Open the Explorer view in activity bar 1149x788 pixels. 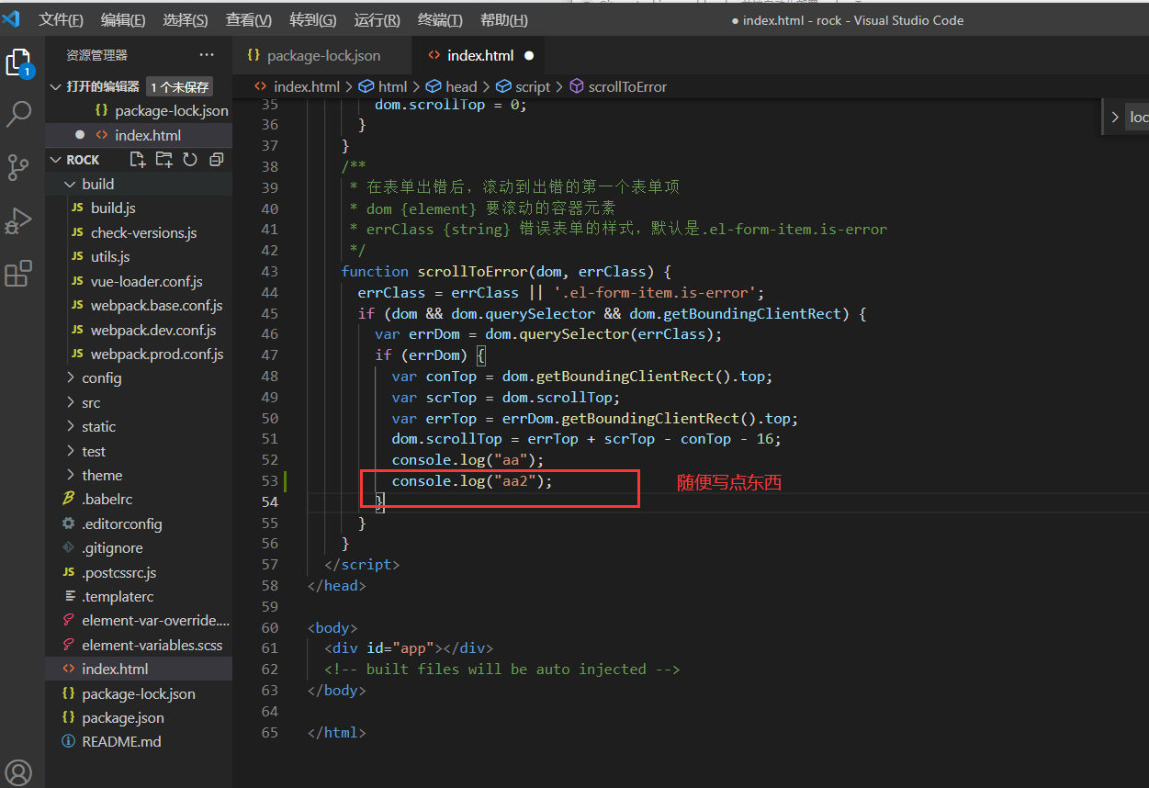click(x=18, y=62)
